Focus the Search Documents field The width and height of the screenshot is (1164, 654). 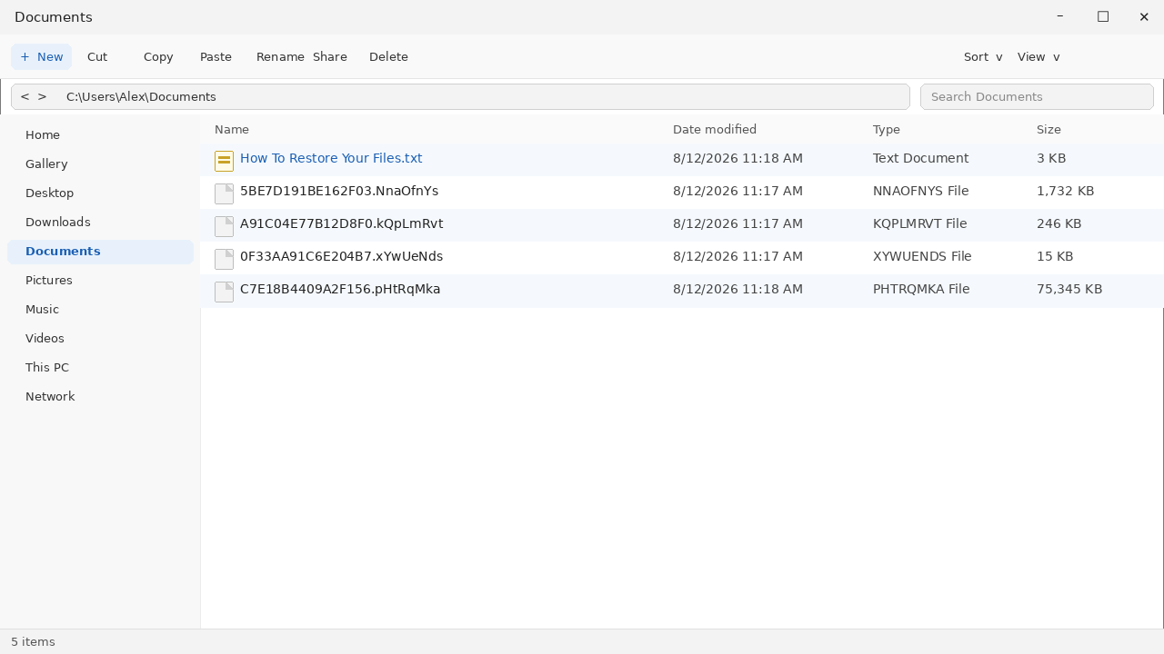1037,96
